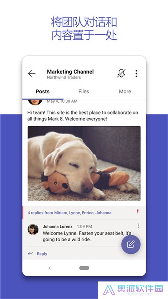Open the channel's three-dot options menu

point(136,74)
